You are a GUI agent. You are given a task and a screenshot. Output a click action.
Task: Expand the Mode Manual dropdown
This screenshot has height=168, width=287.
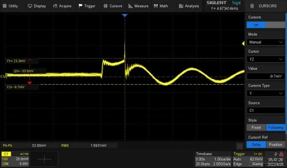point(266,42)
